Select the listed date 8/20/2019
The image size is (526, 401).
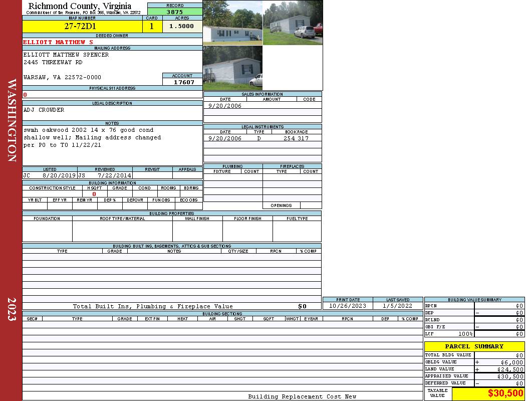point(59,175)
